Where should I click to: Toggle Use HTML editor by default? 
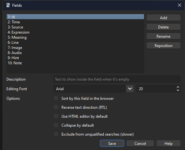click(56, 116)
